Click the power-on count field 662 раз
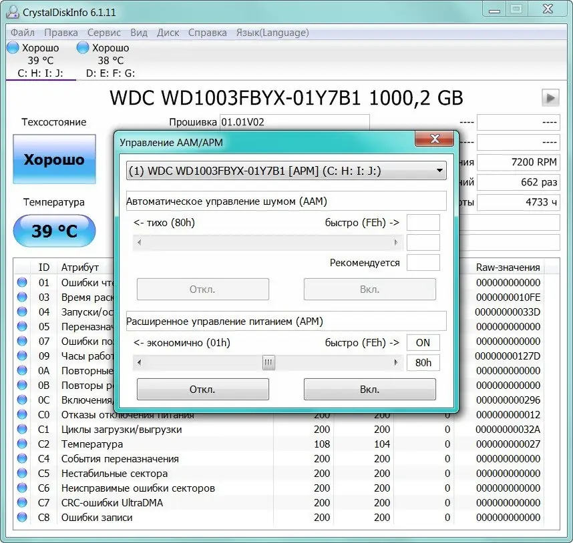The height and width of the screenshot is (543, 573). (x=518, y=182)
